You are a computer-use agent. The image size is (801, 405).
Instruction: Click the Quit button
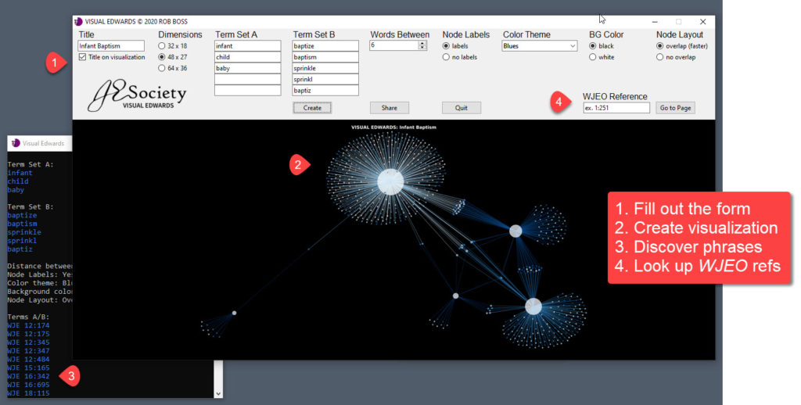click(462, 108)
